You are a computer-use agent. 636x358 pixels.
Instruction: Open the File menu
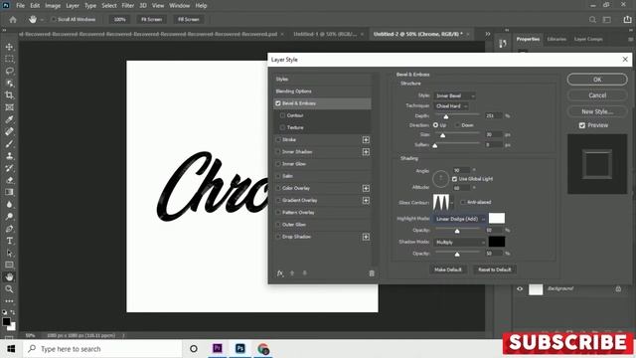pyautogui.click(x=20, y=6)
